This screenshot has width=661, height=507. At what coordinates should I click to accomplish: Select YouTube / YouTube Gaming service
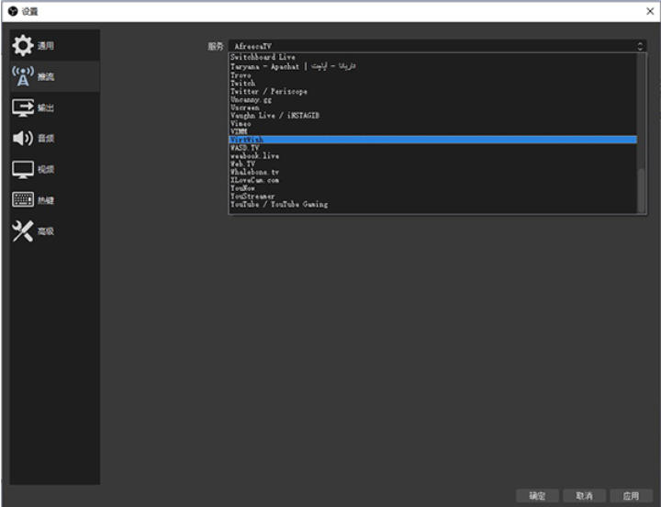click(x=279, y=204)
